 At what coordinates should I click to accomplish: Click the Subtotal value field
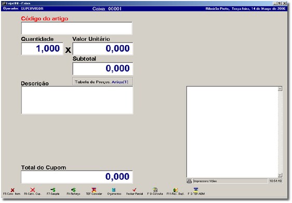(x=103, y=68)
